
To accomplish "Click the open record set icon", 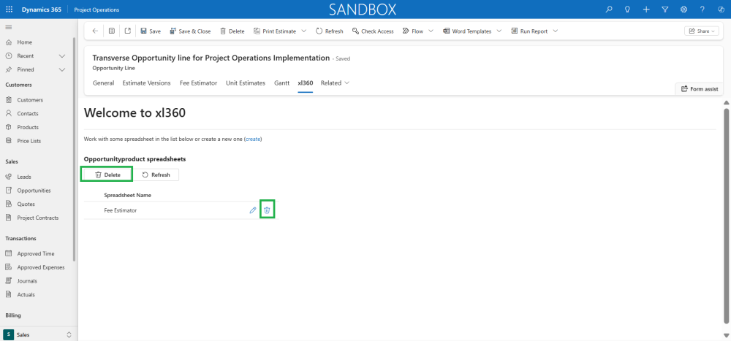I will point(112,31).
